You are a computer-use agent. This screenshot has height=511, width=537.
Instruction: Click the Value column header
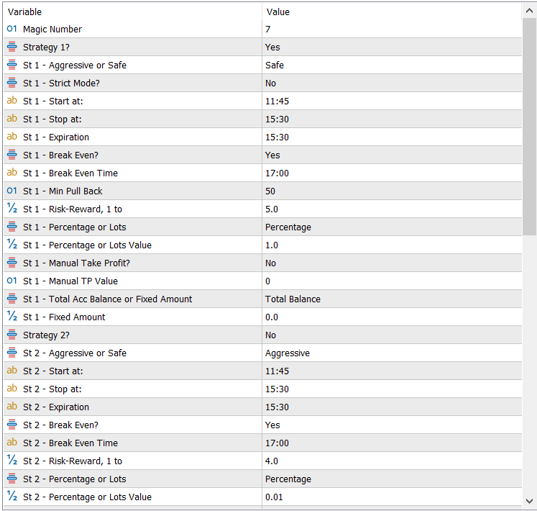[277, 12]
